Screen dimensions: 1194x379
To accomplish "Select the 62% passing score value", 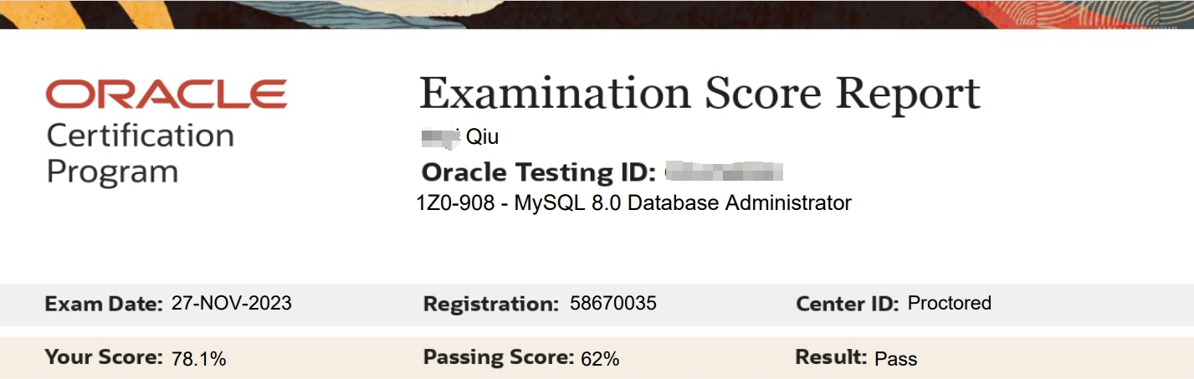I will pos(600,359).
